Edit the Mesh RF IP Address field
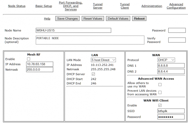The image size is (188, 123). [39, 64]
